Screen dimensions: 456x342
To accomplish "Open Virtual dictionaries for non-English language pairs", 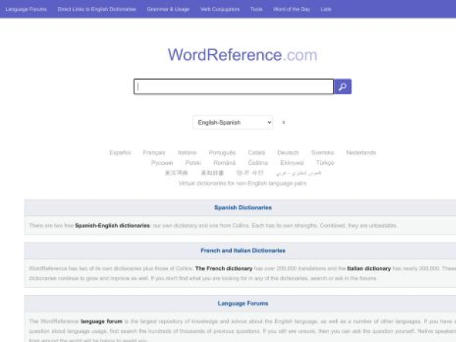I will click(x=242, y=183).
